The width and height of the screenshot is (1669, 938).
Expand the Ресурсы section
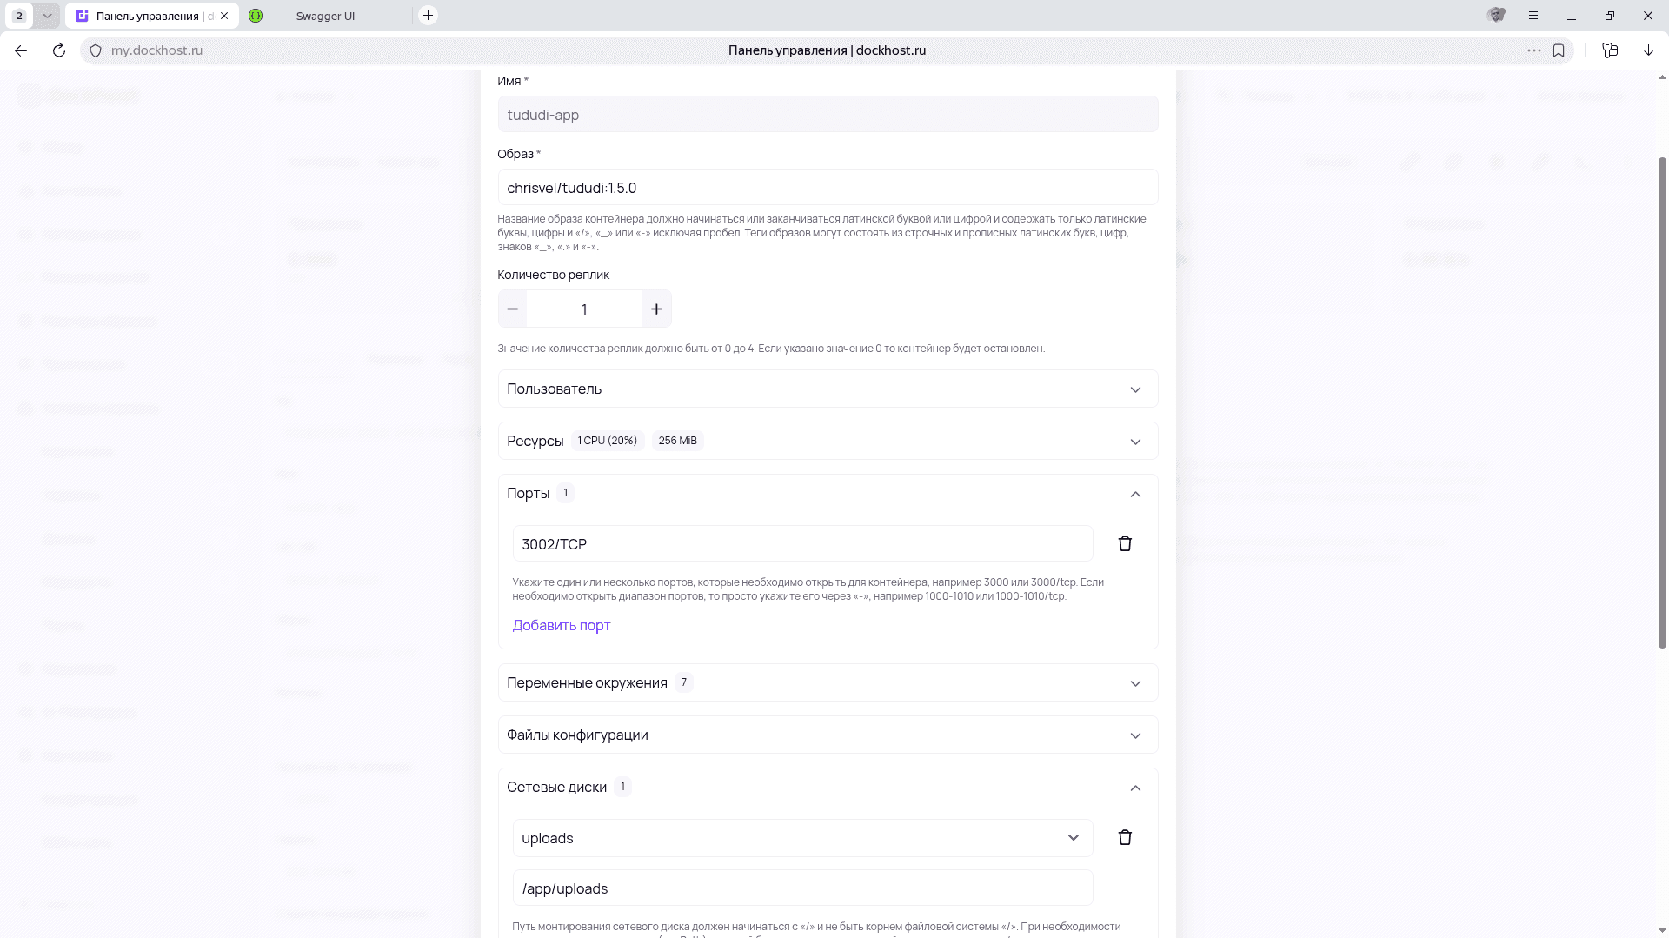828,441
